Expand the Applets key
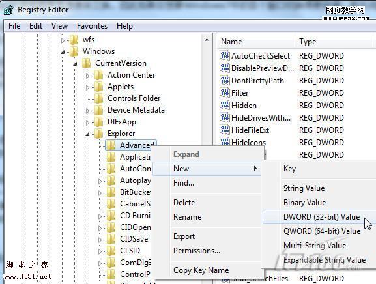 [x=87, y=87]
